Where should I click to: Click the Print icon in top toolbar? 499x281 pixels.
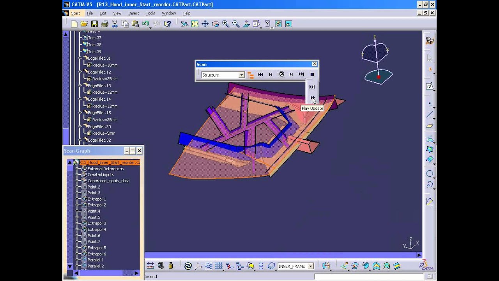point(104,24)
